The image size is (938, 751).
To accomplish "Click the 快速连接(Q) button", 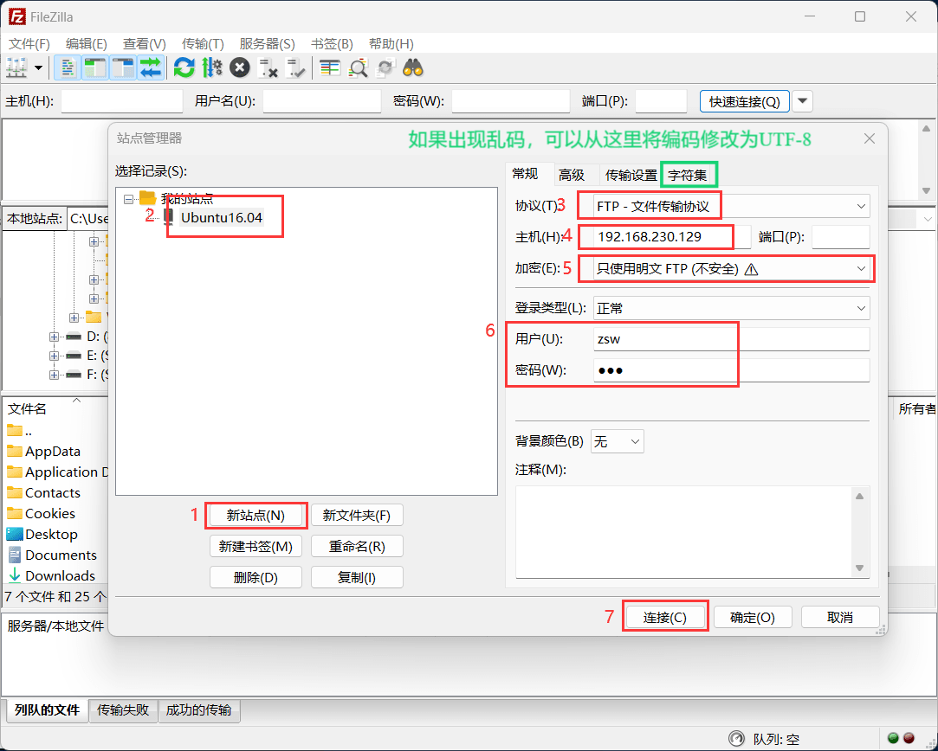I will [745, 101].
